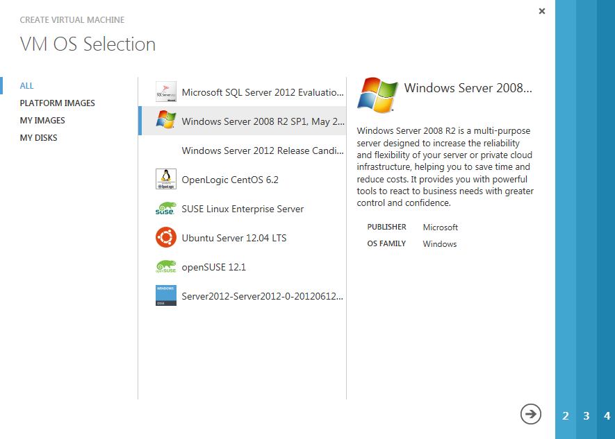Click the Windows flag icon in list

(166, 121)
